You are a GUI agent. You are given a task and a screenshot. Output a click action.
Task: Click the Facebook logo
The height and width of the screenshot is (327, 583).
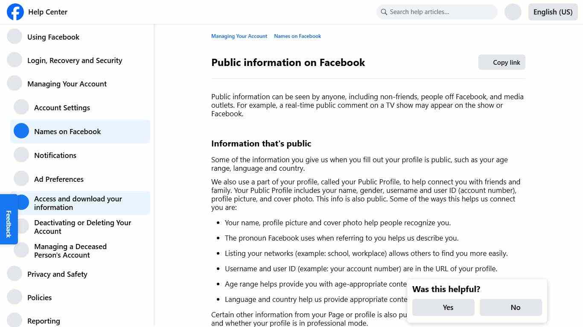click(15, 12)
